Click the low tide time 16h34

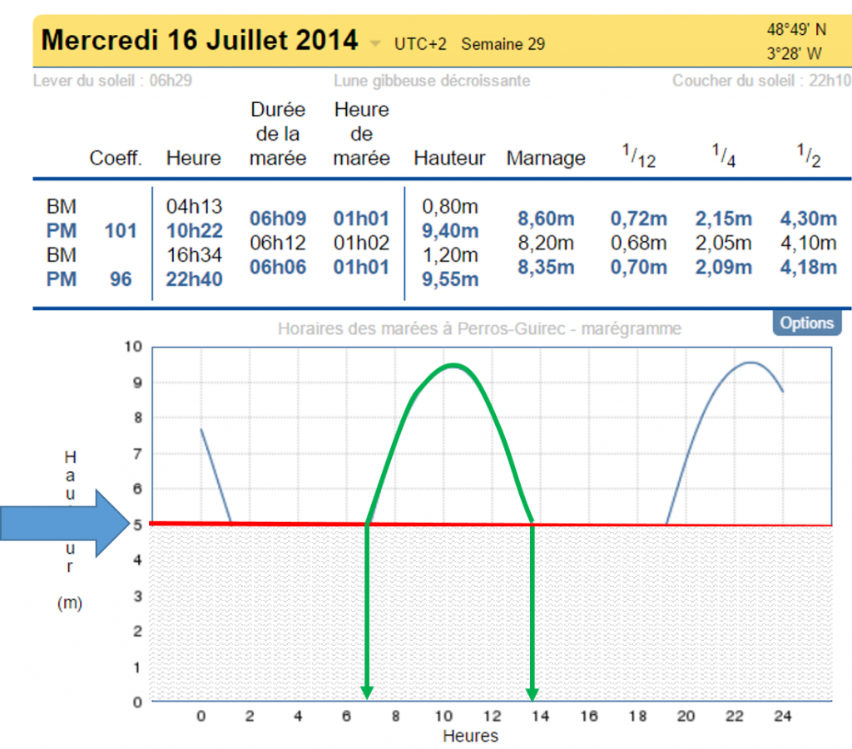point(194,254)
